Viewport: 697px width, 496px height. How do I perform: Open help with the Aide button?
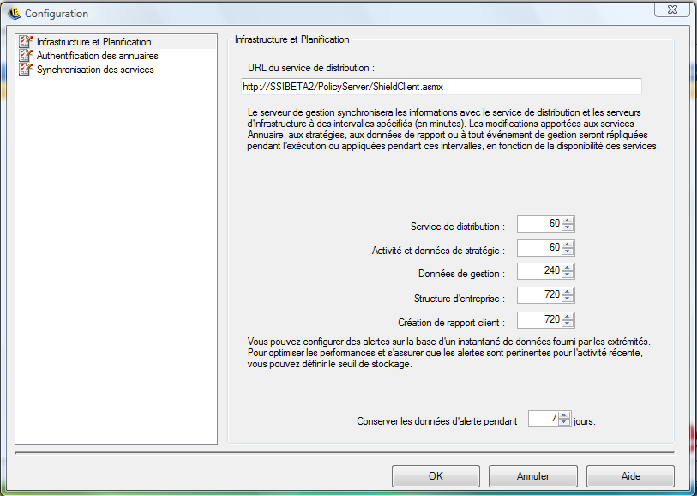click(x=630, y=476)
